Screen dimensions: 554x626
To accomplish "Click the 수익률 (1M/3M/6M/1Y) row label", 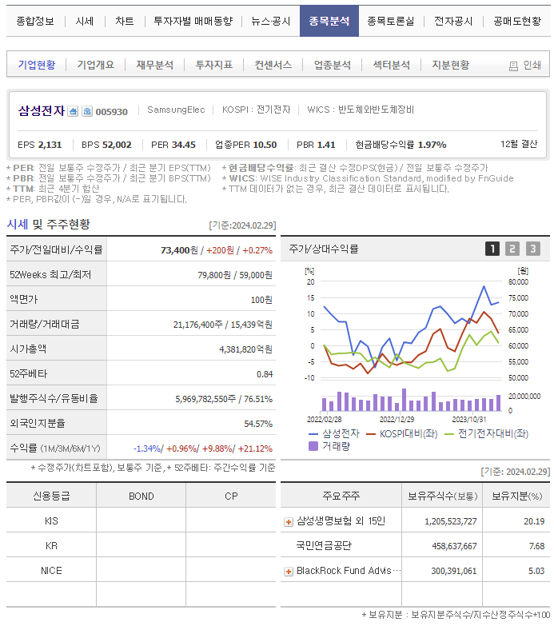I will pos(55,449).
